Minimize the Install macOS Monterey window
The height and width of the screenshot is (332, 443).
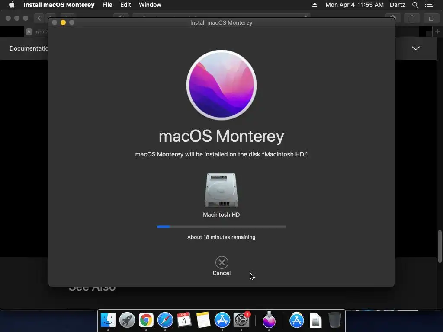pyautogui.click(x=63, y=22)
